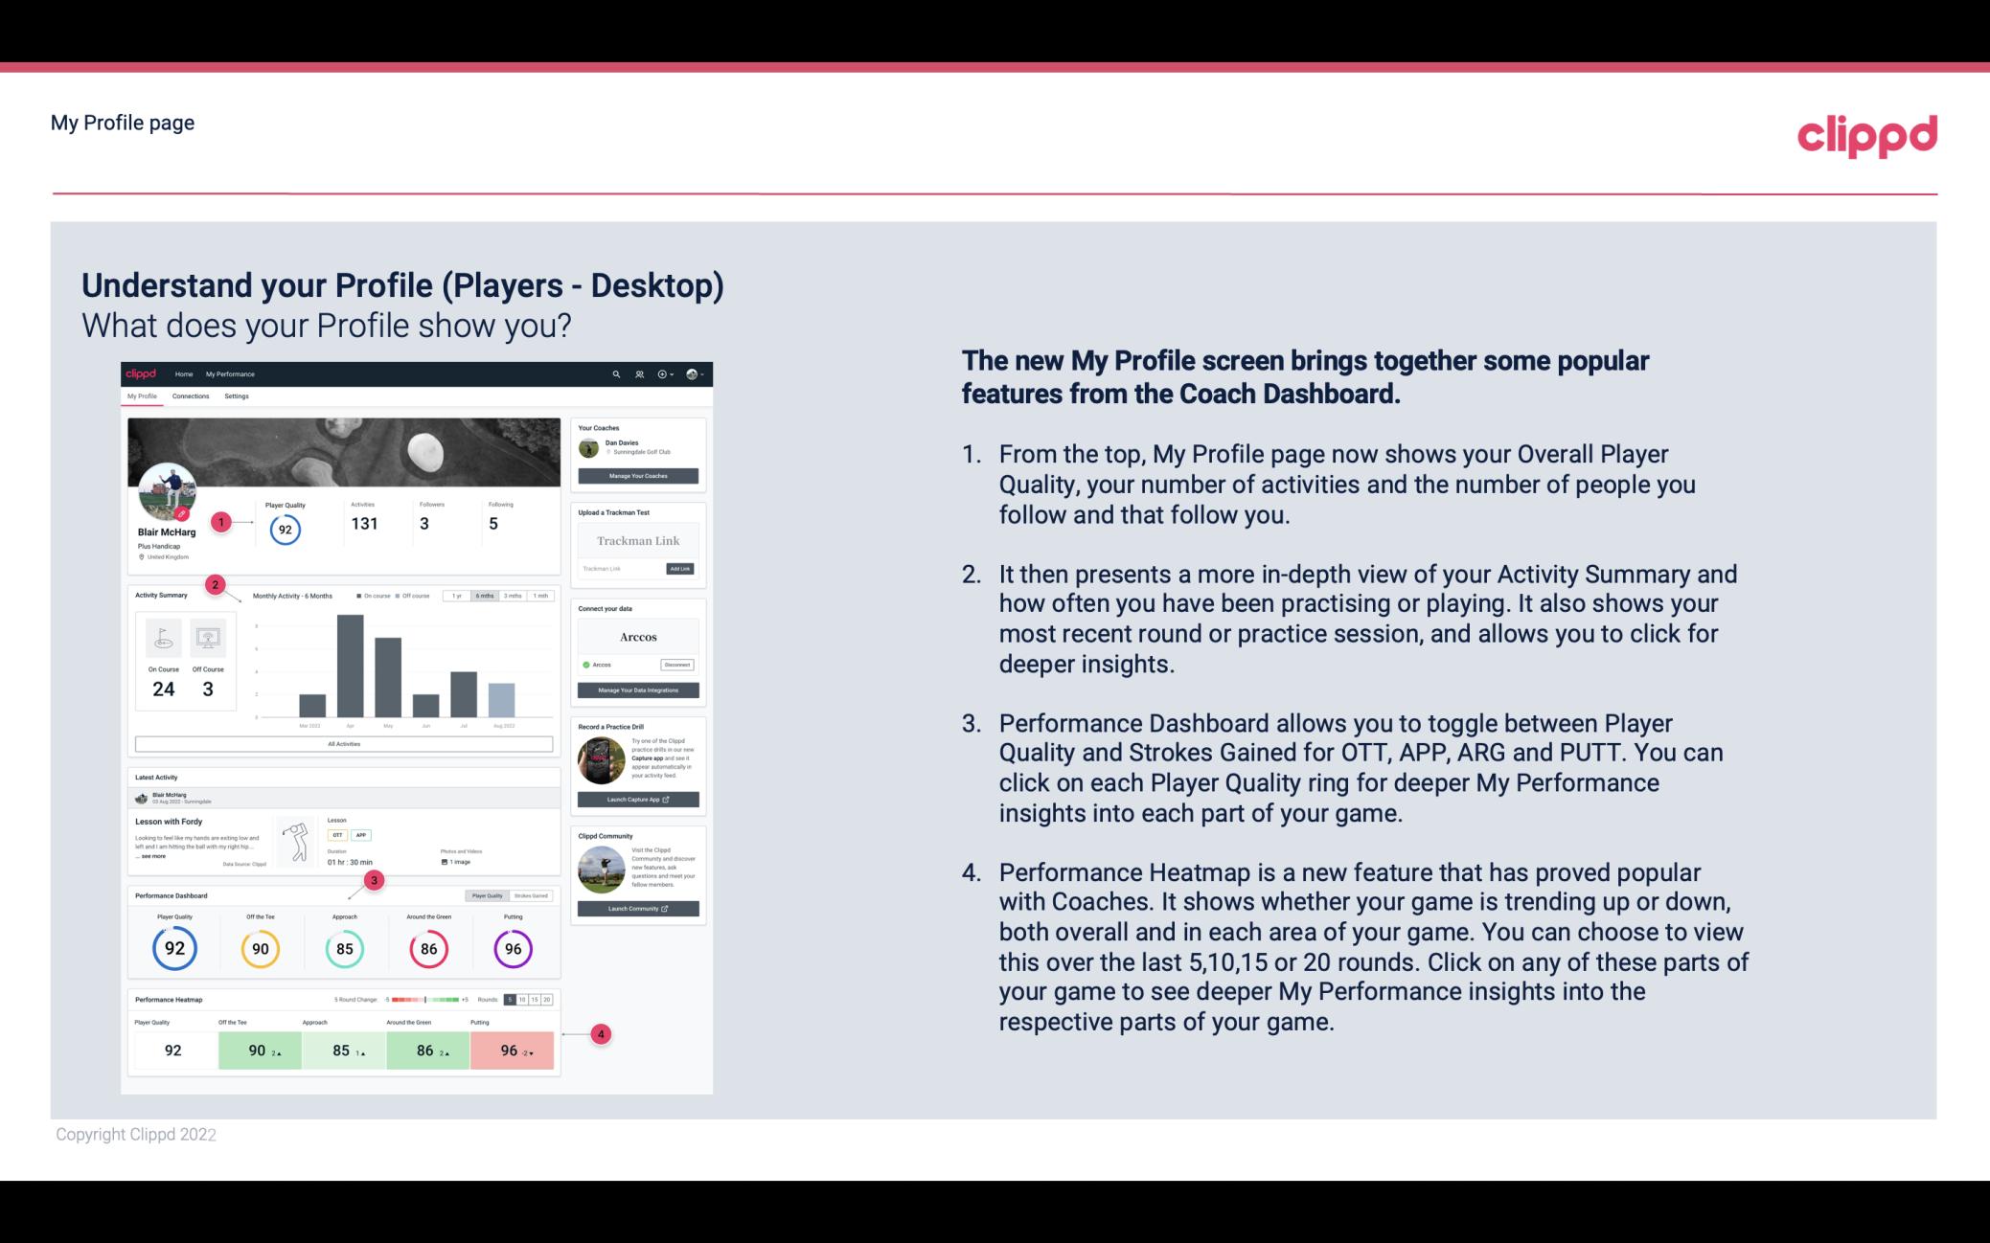Expand the All Activities section

[344, 743]
